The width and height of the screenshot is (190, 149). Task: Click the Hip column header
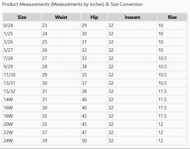tap(94, 17)
